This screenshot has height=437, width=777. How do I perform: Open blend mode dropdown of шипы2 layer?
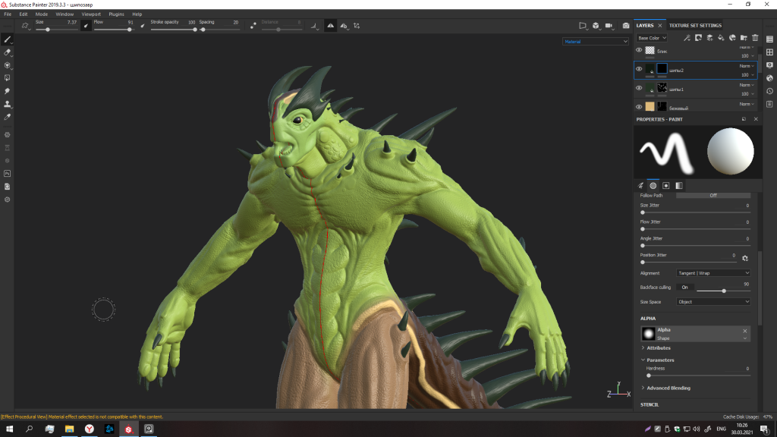[x=747, y=66]
